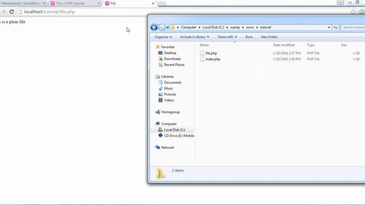This screenshot has width=365, height=205.
Task: Click the Search tutorial field
Action: (353, 27)
